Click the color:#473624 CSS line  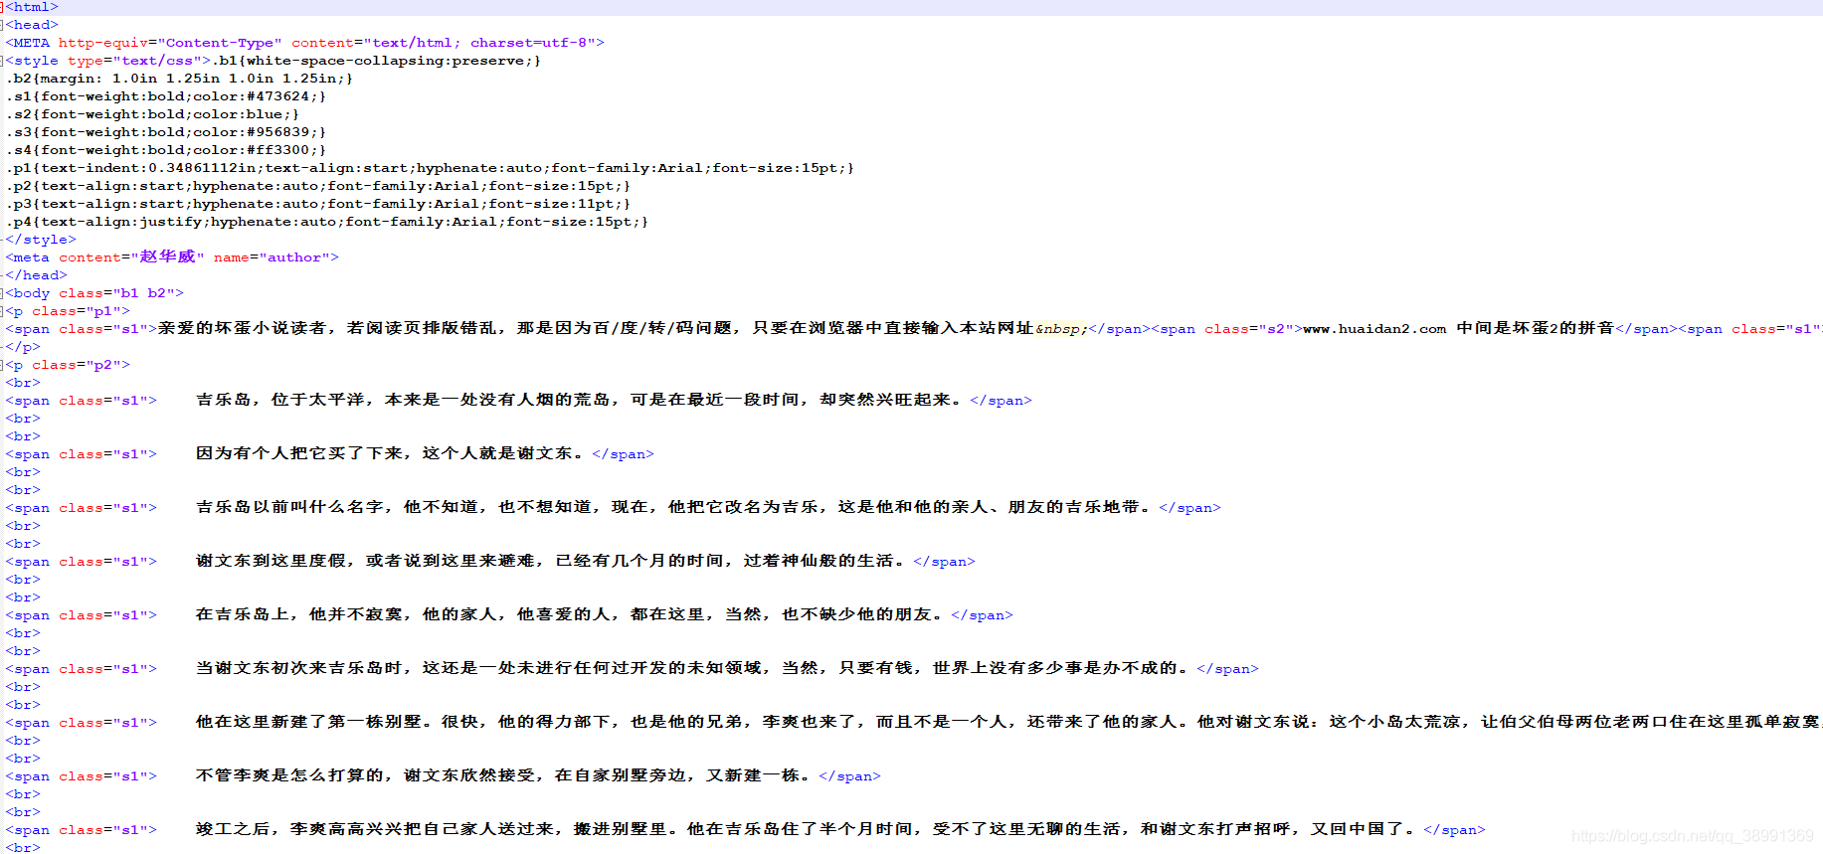click(x=165, y=96)
